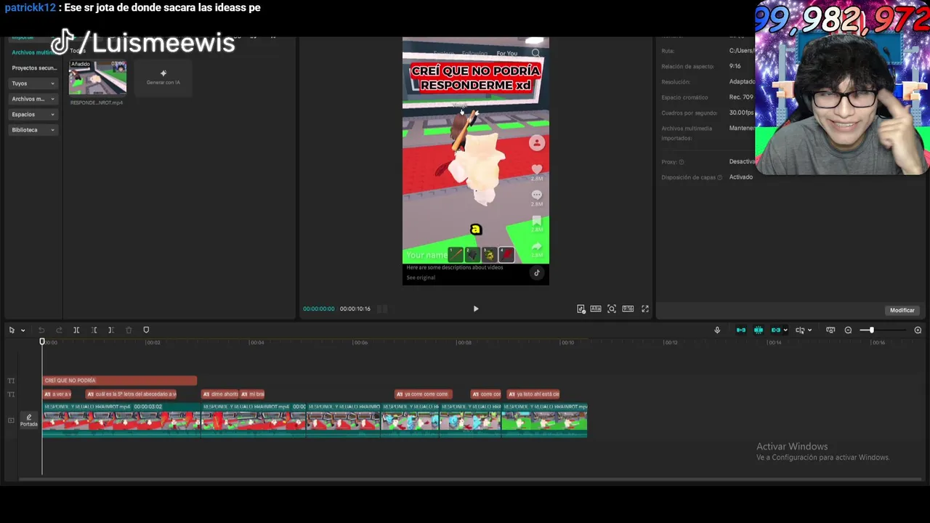Click the 00:00:00:00 current timecode
Screen dimensions: 930x523
319,309
